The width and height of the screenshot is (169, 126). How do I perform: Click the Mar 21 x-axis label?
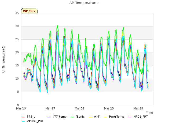click(79, 108)
